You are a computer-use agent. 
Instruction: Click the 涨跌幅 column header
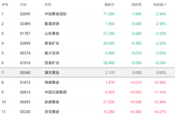click(x=158, y=5)
